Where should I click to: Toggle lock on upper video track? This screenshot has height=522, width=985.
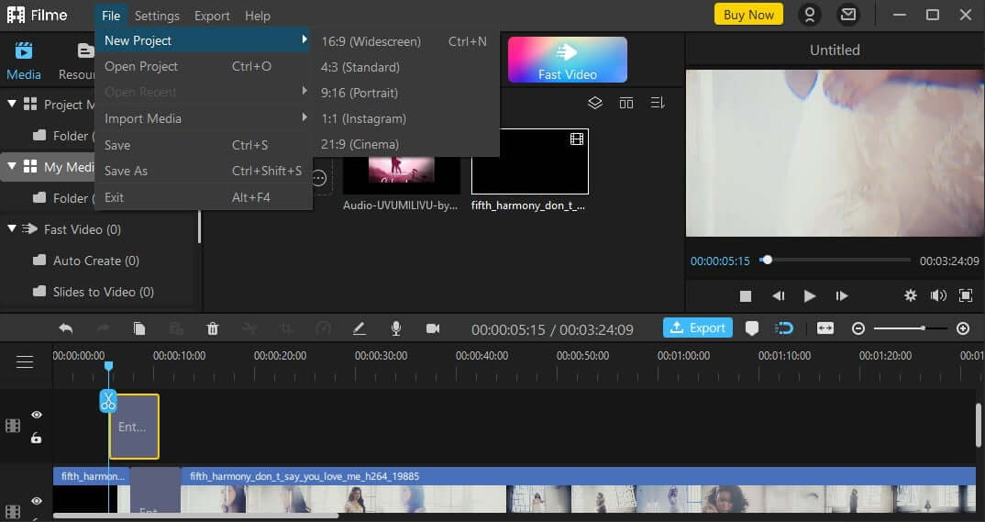pos(37,438)
